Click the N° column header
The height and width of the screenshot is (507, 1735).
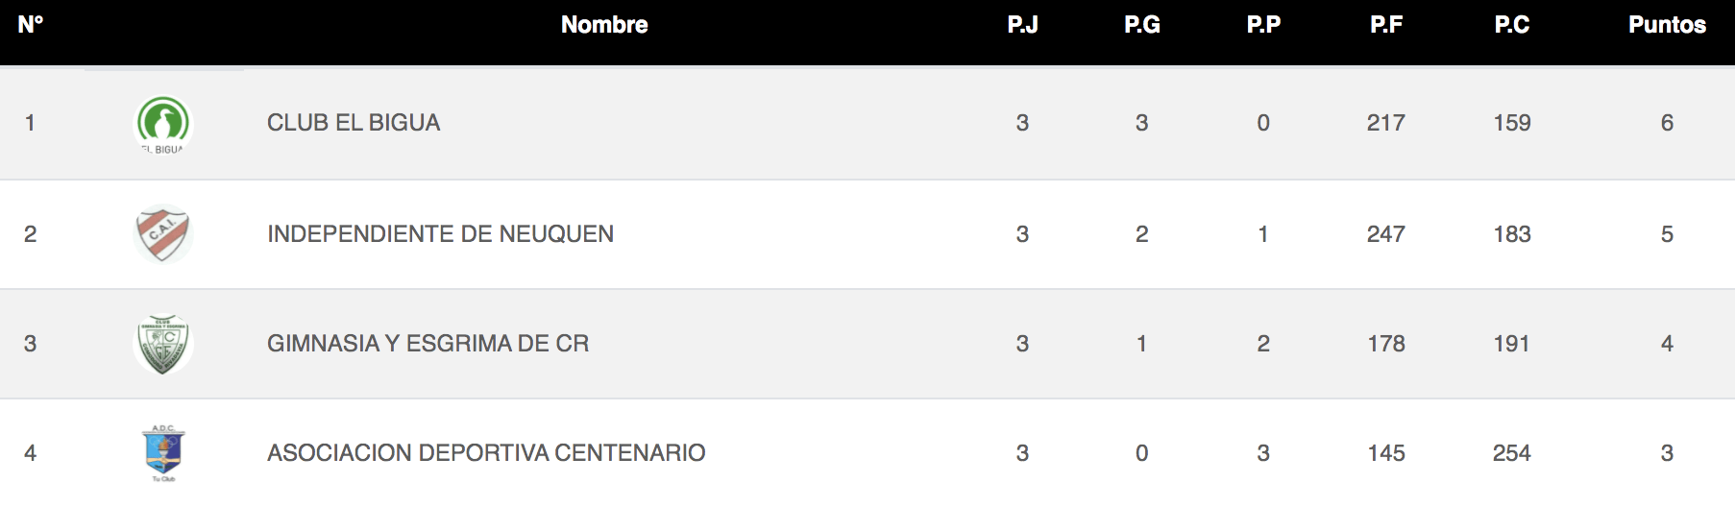(x=31, y=25)
